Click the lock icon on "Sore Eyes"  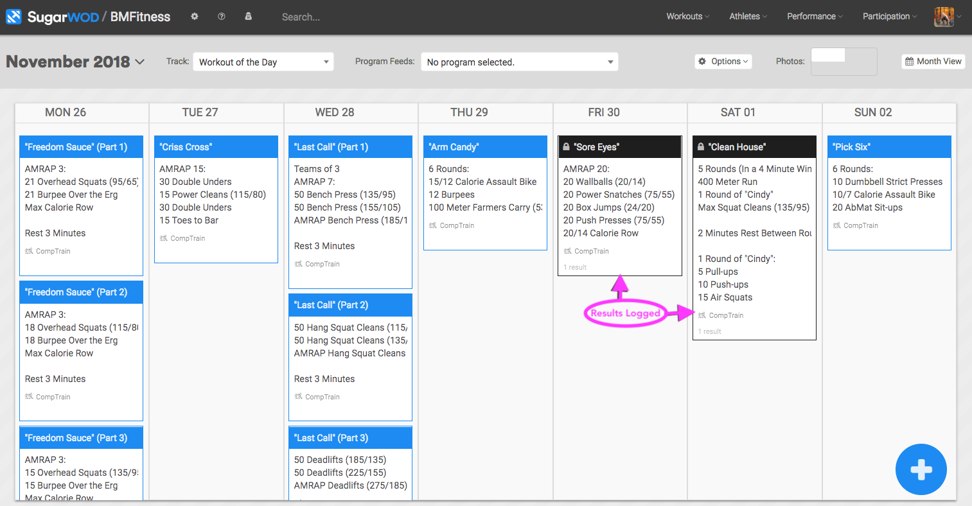(x=566, y=147)
